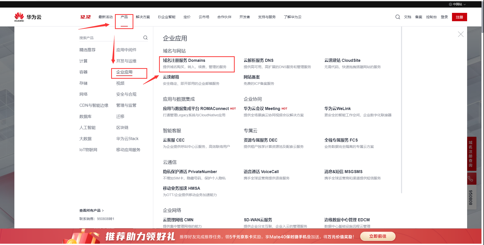
Task: Open 语音通话 VoiceCall product
Action: 261,172
